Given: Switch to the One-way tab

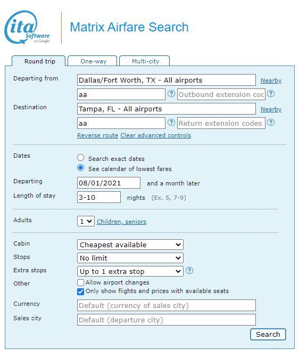Looking at the screenshot, I should point(93,61).
